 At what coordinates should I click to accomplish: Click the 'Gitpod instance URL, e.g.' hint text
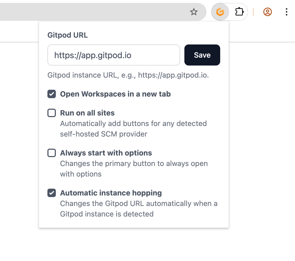click(128, 75)
